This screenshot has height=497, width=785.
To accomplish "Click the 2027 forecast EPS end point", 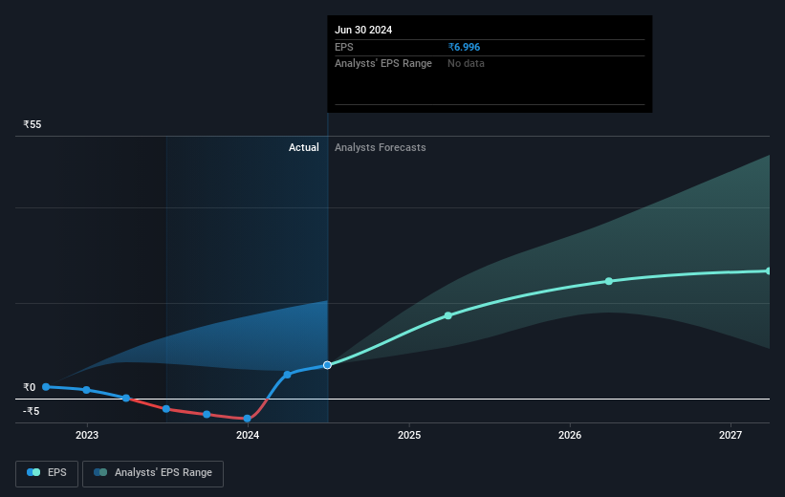I will click(769, 271).
